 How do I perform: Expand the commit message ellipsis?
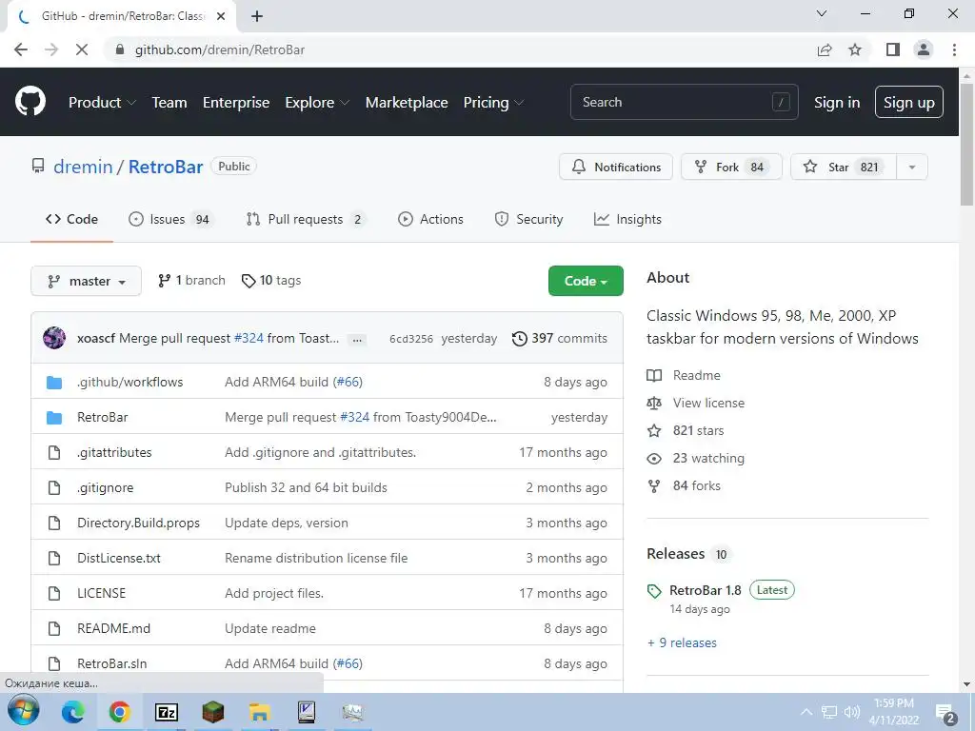(357, 340)
